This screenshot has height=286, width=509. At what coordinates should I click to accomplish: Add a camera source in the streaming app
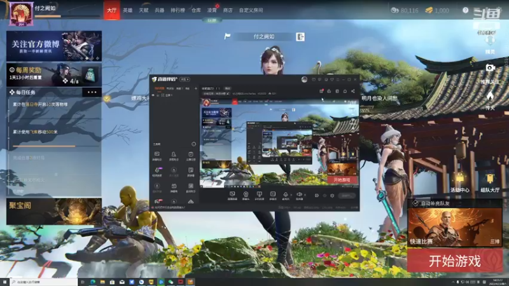click(246, 194)
